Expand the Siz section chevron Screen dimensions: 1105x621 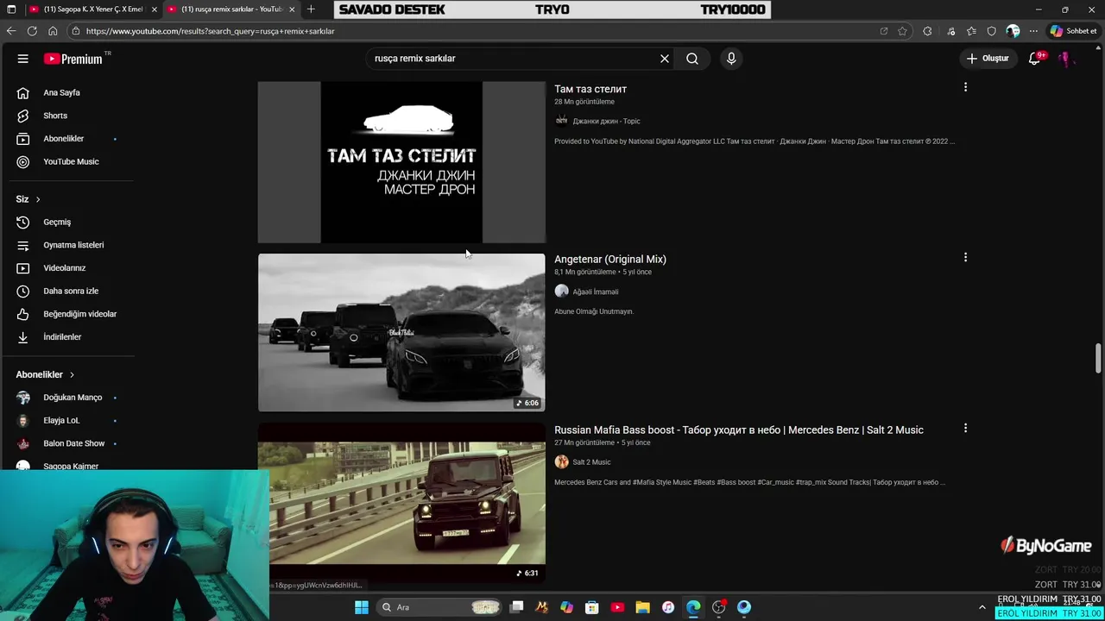pos(37,199)
